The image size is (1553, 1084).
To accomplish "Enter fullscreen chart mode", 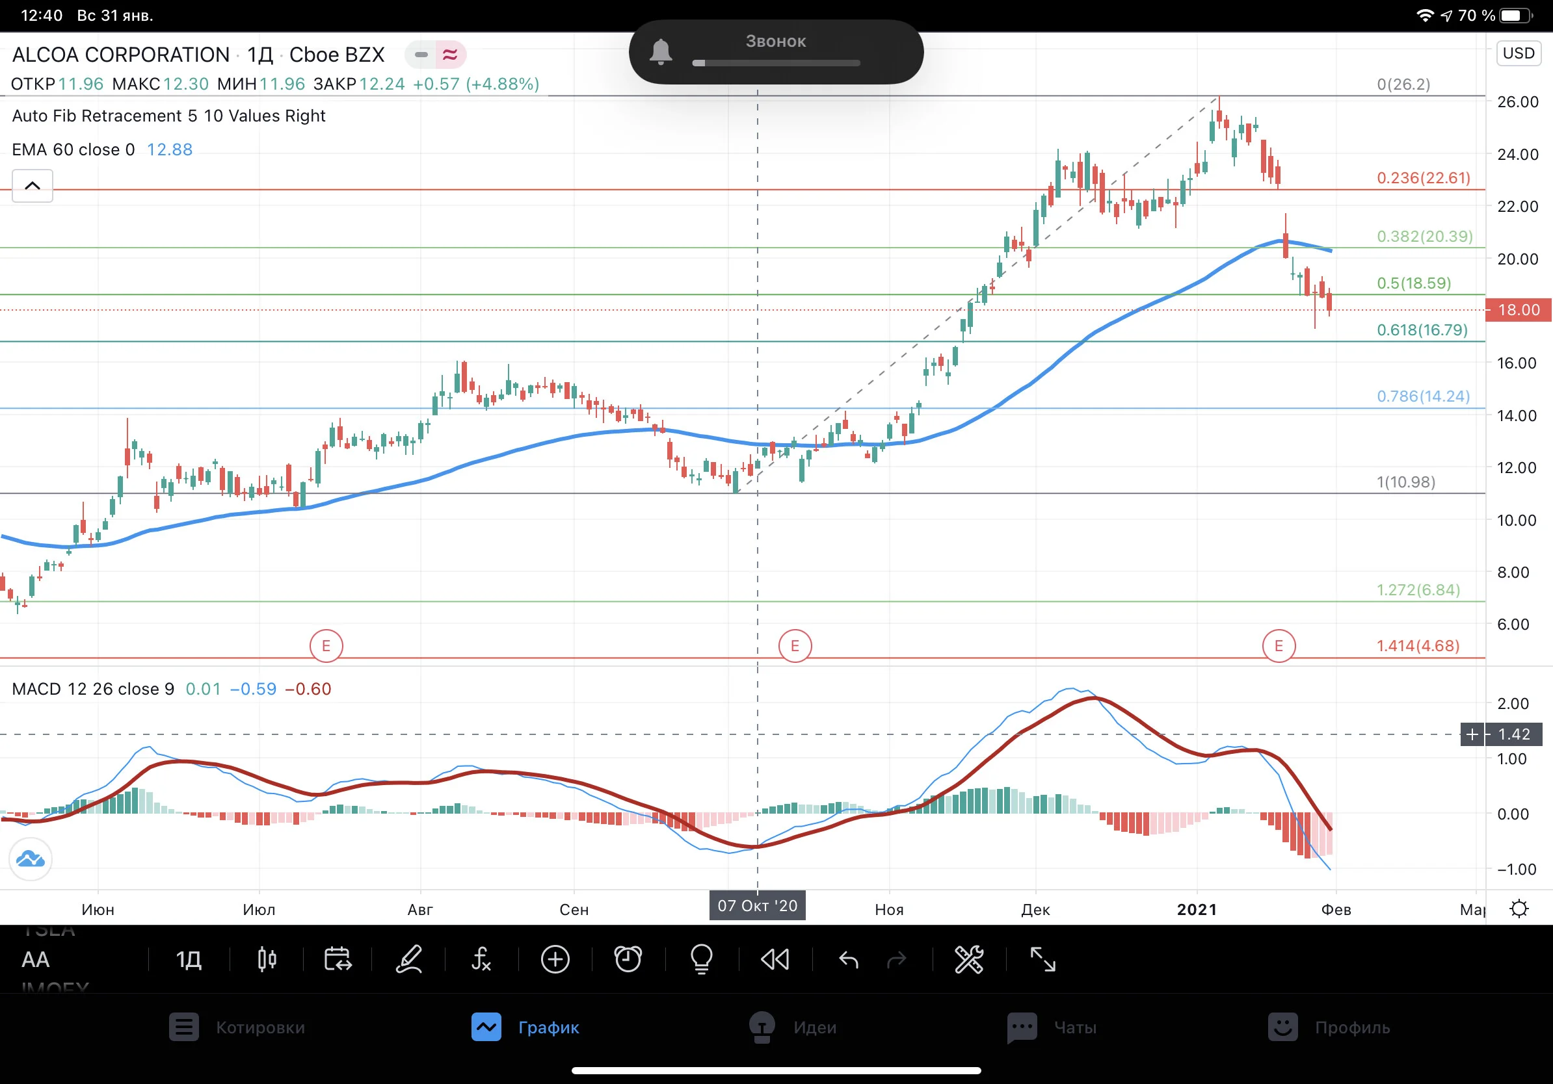I will pos(1042,959).
